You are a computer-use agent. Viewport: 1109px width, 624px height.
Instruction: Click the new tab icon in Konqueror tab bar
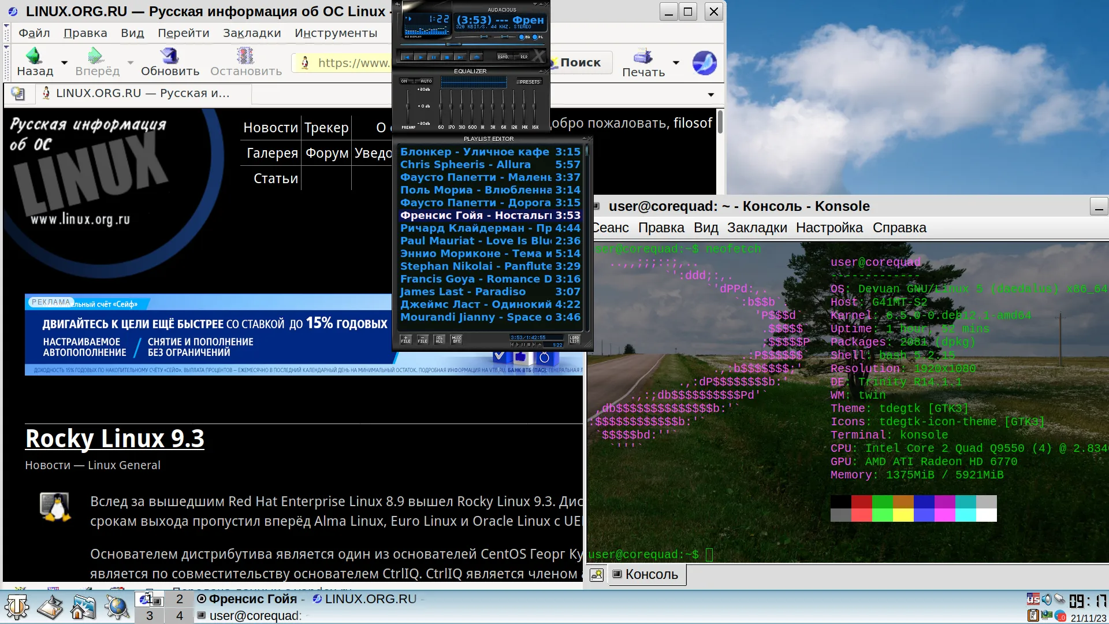18,93
